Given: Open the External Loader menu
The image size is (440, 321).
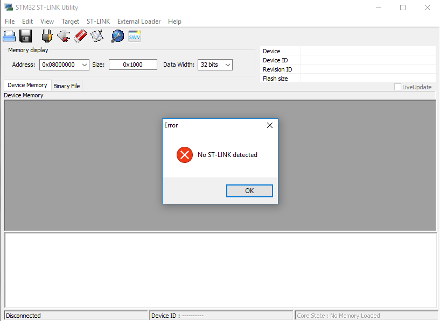Looking at the screenshot, I should (x=139, y=22).
